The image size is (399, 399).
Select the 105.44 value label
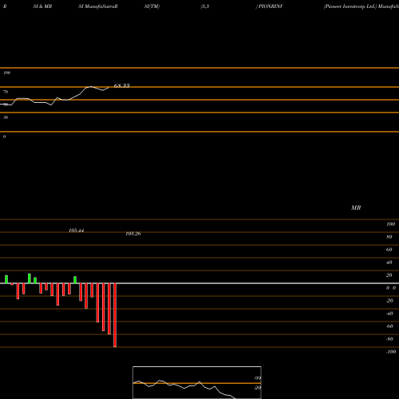tap(77, 231)
